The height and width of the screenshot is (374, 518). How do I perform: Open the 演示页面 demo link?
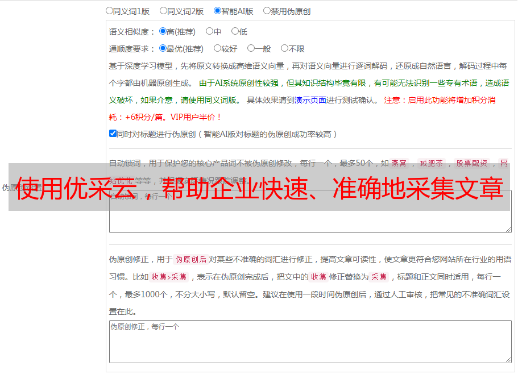tap(310, 100)
